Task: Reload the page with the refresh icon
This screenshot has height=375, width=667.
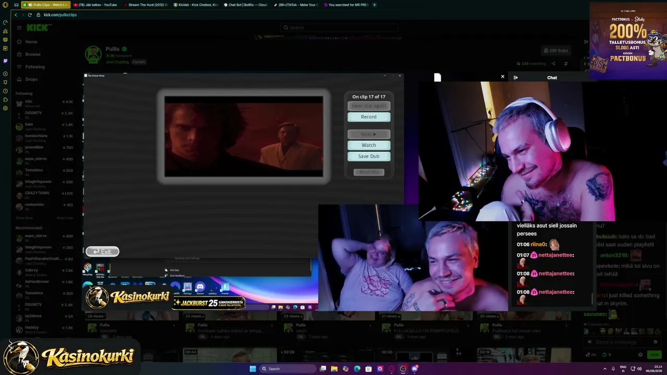Action: click(x=30, y=15)
